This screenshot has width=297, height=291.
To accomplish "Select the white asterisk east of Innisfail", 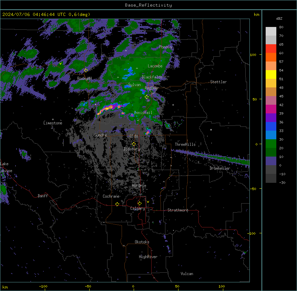I will [x=173, y=105].
